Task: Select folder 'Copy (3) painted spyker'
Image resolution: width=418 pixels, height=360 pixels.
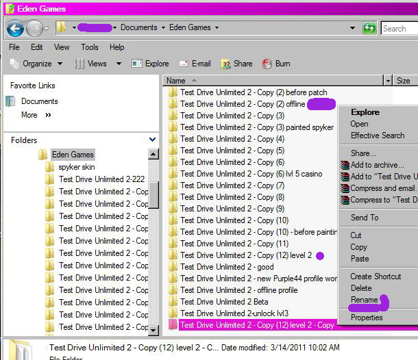Action: 257,127
